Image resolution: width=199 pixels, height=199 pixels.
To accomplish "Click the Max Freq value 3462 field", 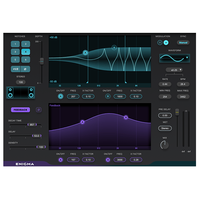I will click(183, 97).
